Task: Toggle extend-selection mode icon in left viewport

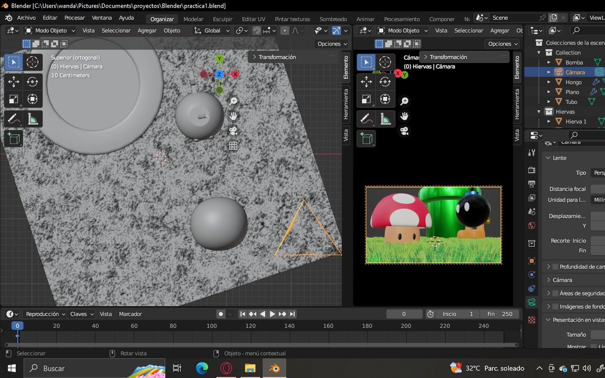Action: 36,44
